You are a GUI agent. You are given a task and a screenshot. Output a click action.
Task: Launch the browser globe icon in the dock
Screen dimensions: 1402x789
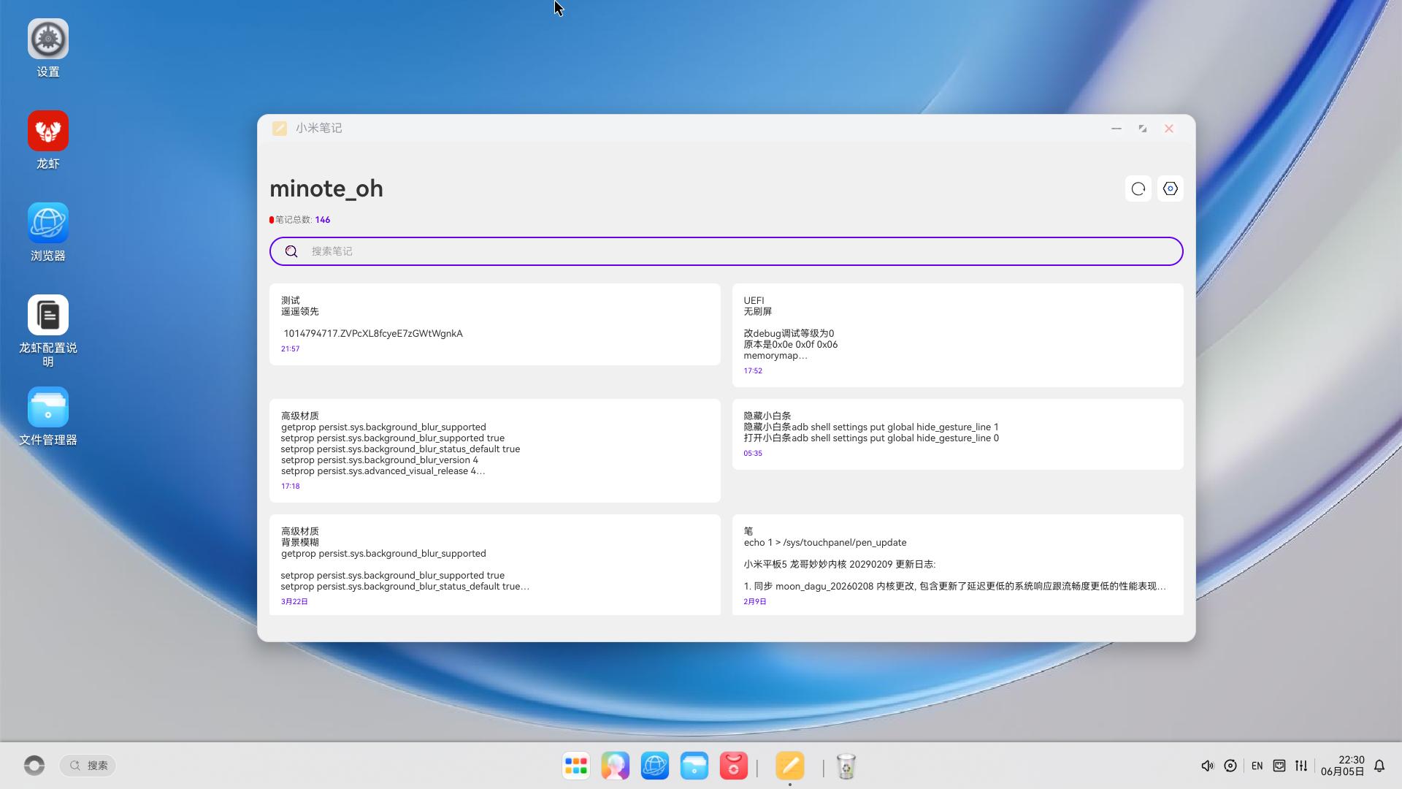(655, 766)
